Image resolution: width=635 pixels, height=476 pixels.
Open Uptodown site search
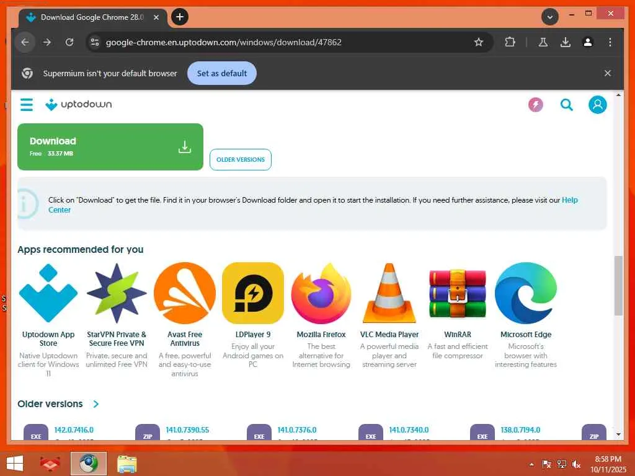(567, 105)
